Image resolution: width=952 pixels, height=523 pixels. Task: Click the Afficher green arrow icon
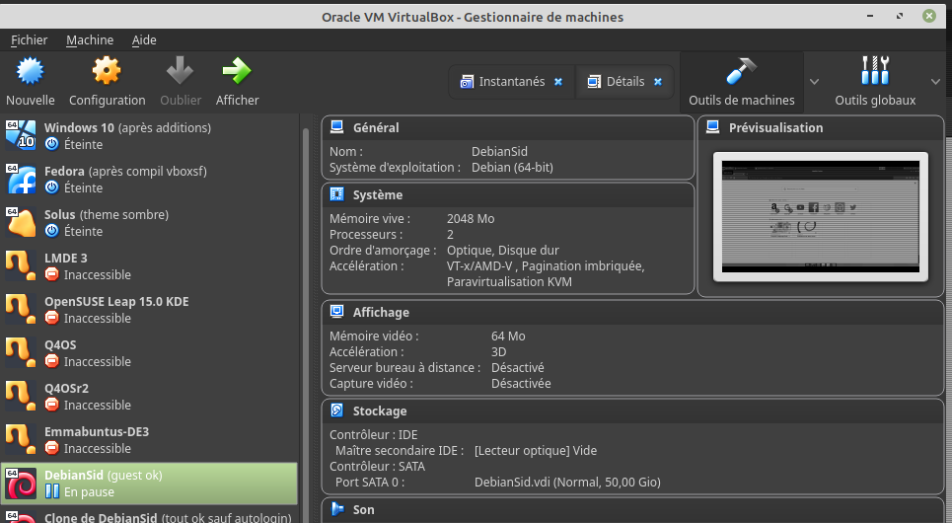pyautogui.click(x=237, y=71)
